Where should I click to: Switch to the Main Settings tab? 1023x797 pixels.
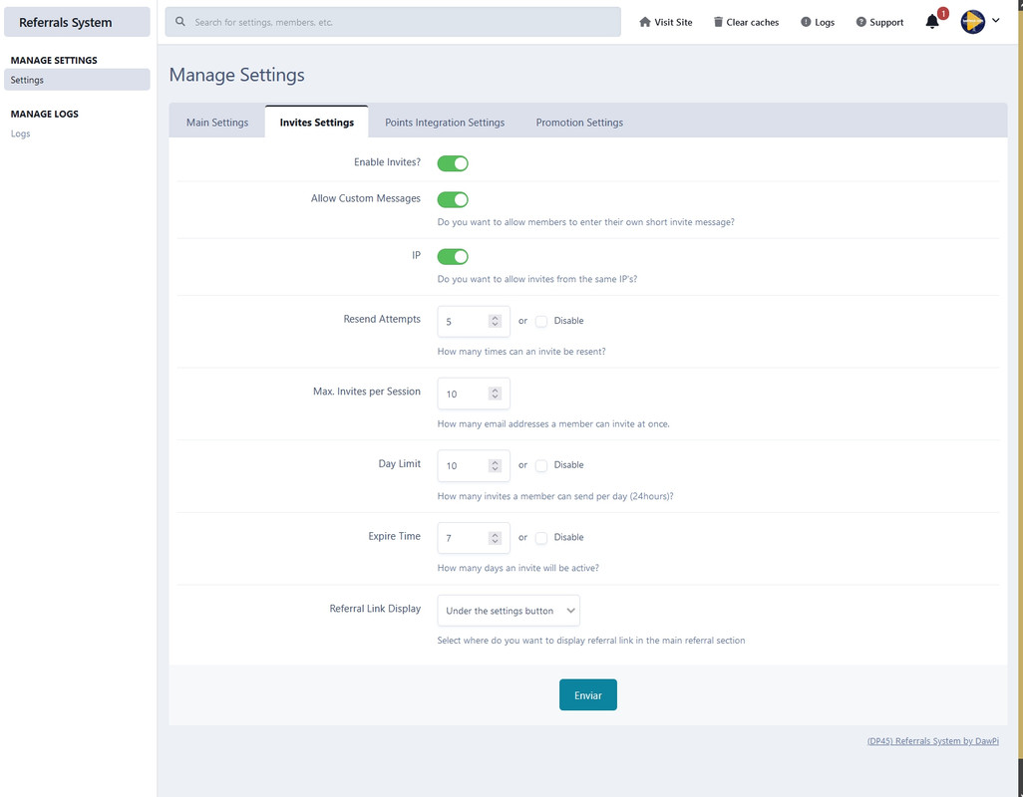click(x=217, y=123)
